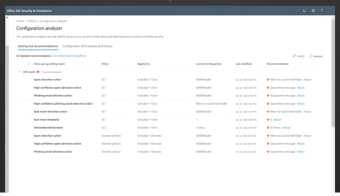Screen dimensions: 340x196
Task: Switch to Configuration drift analysis and history tab
Action: pos(87,46)
